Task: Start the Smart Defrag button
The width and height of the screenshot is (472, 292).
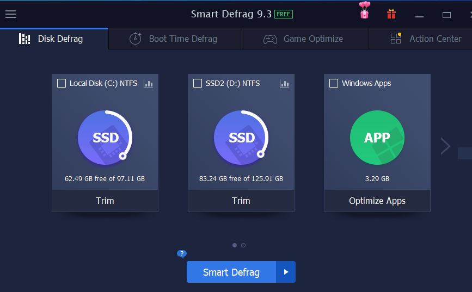Action: click(231, 272)
